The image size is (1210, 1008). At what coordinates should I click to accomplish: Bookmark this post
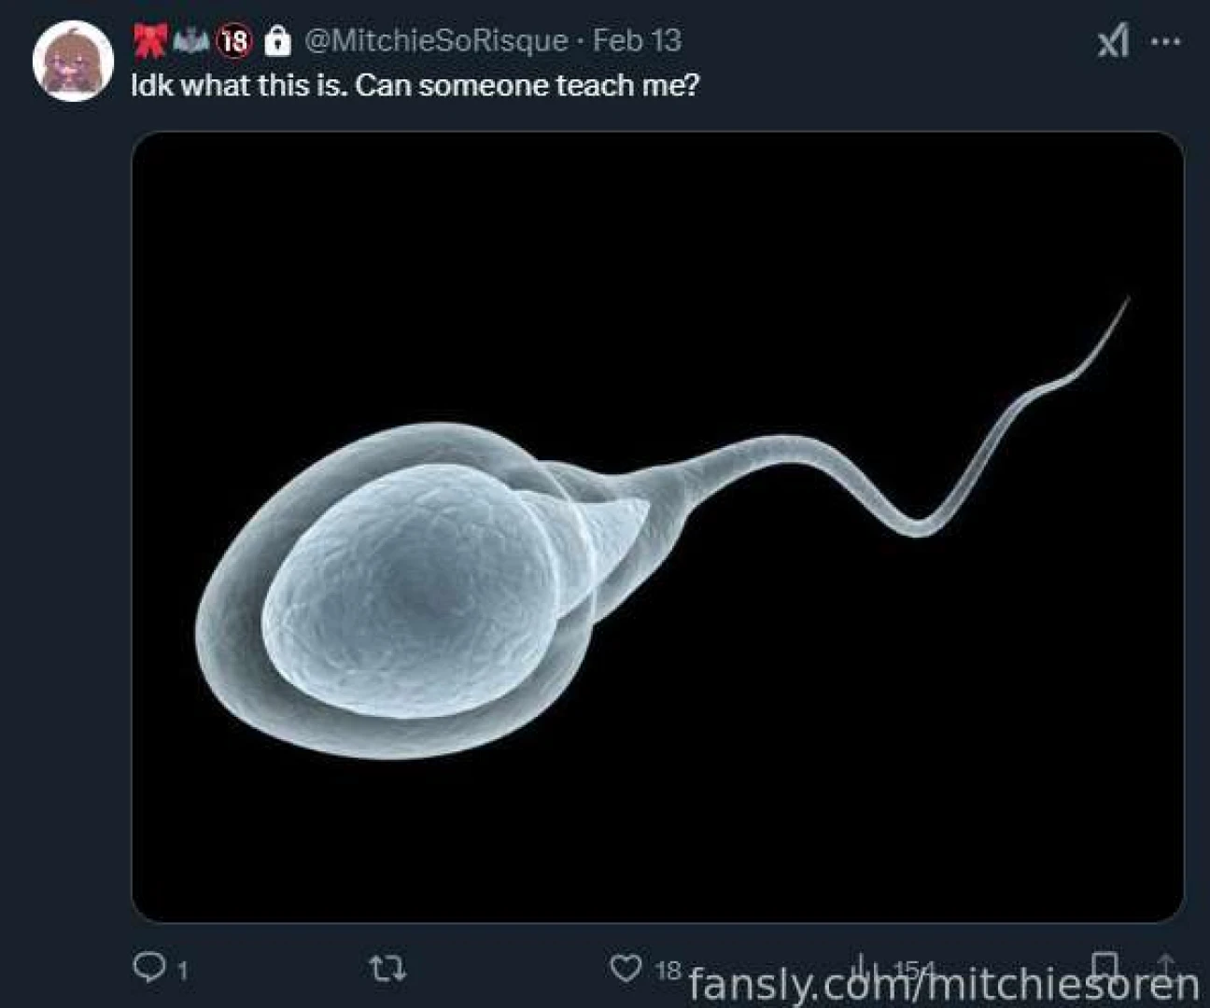tap(1104, 965)
